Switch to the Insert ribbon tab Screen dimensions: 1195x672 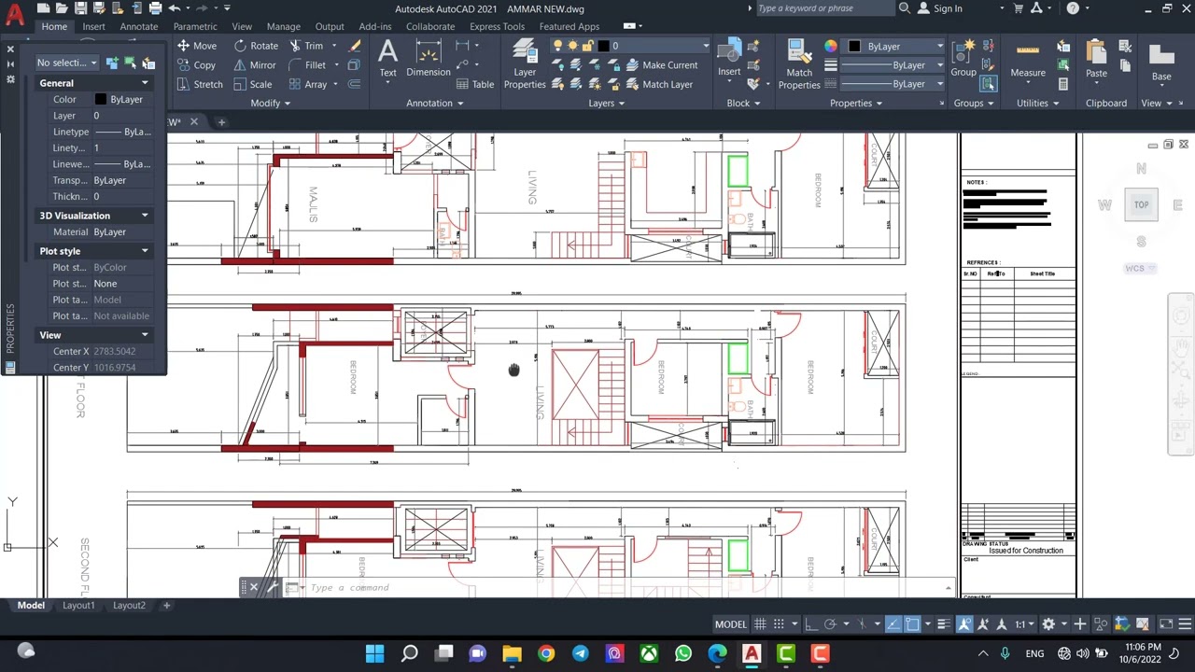pos(93,26)
